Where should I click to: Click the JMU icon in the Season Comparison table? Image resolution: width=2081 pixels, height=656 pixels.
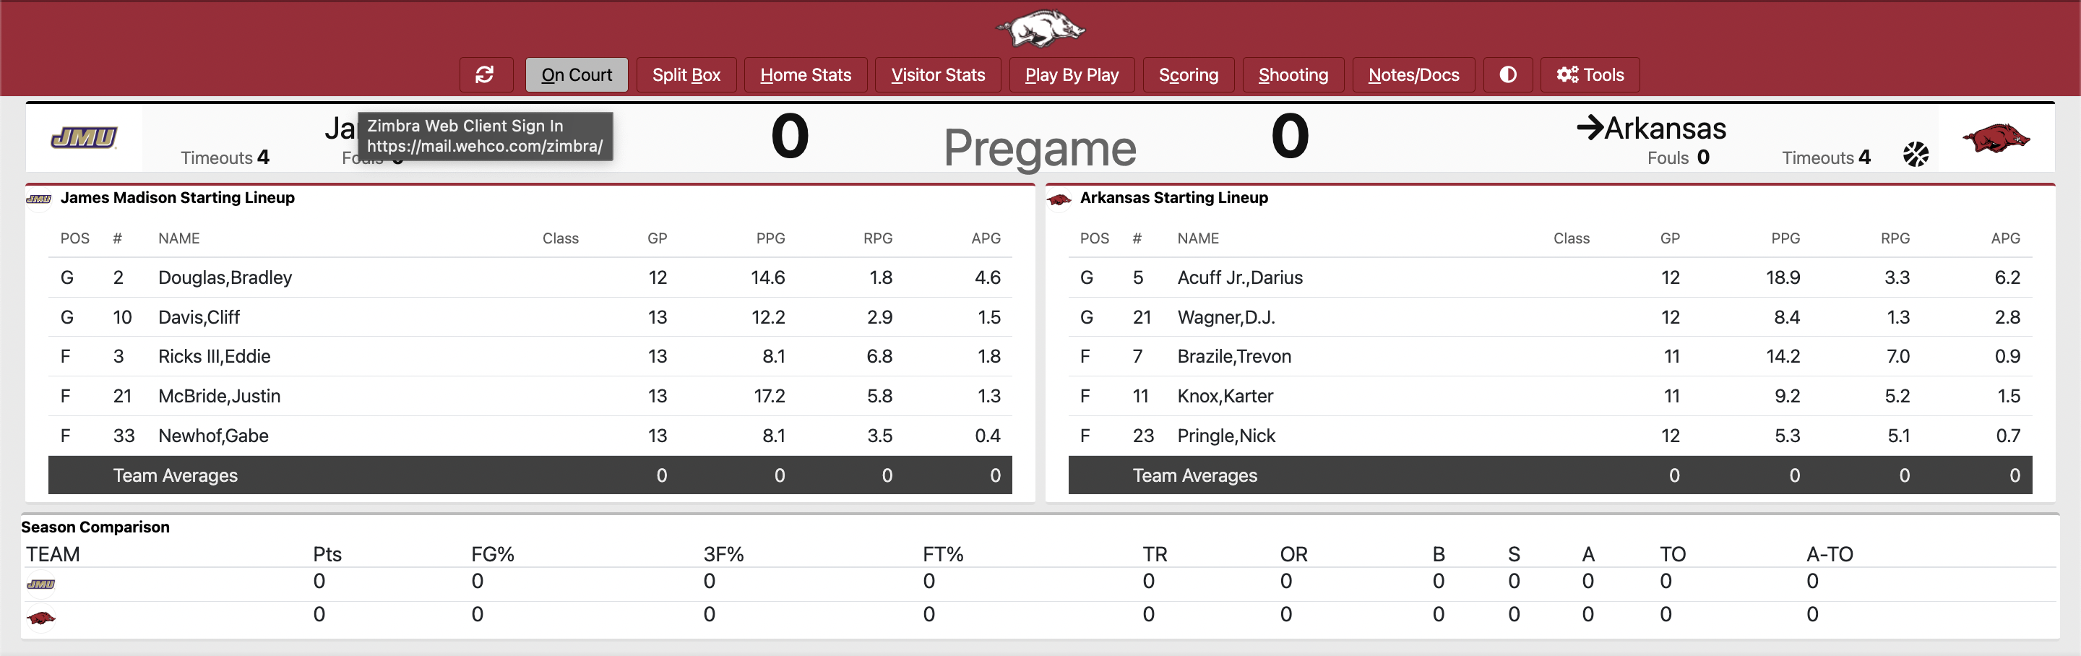click(x=43, y=582)
